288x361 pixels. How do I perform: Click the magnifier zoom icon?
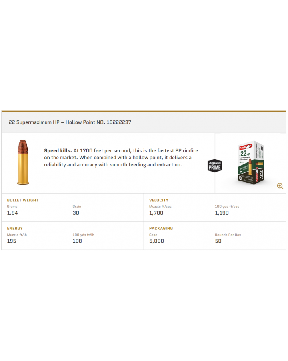280,186
